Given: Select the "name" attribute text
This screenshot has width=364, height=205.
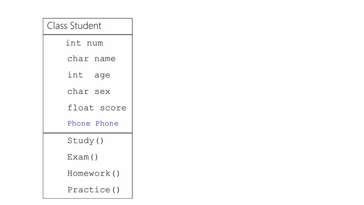Looking at the screenshot, I should 105,59.
